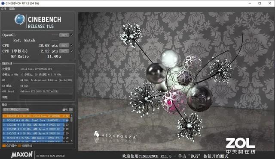Click the orange 您的得分 legend swatch
The width and height of the screenshot is (275, 159).
[4, 146]
